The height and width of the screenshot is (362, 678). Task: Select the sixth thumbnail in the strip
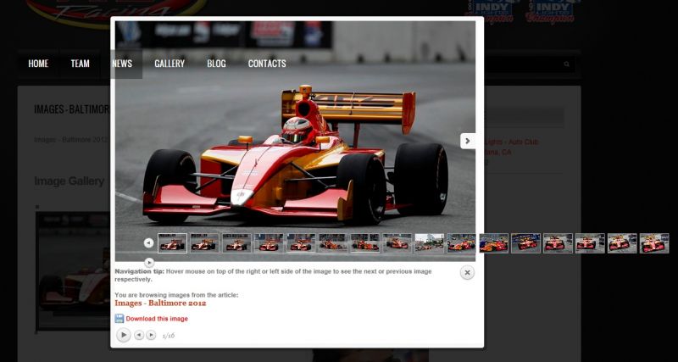pyautogui.click(x=332, y=243)
